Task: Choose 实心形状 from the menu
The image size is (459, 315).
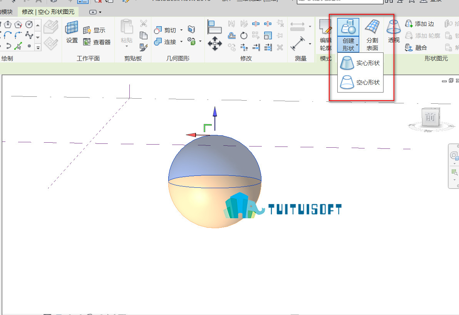Action: click(360, 63)
